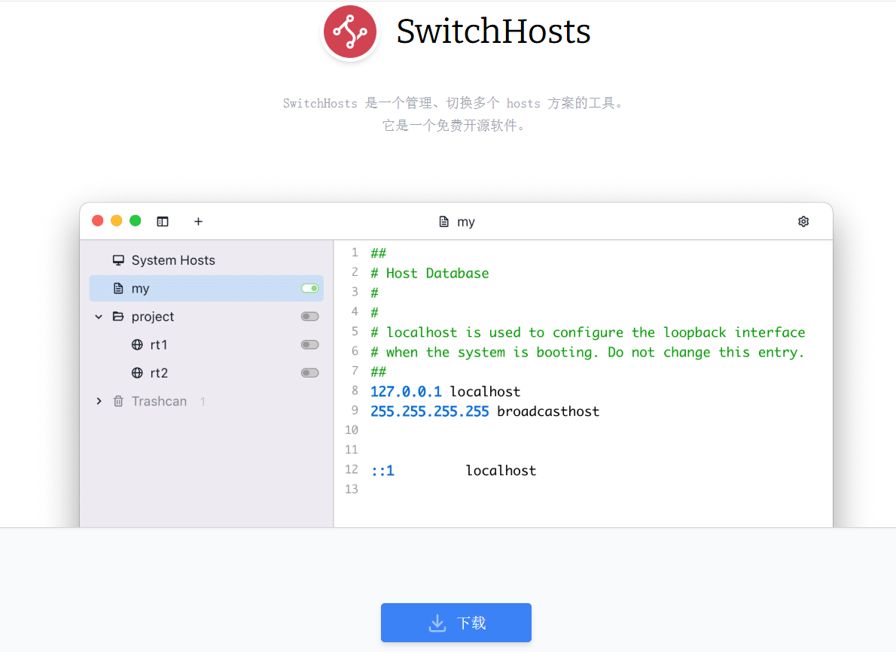Click the 'my' title in the titlebar
Viewport: 896px width, 652px height.
click(x=465, y=221)
